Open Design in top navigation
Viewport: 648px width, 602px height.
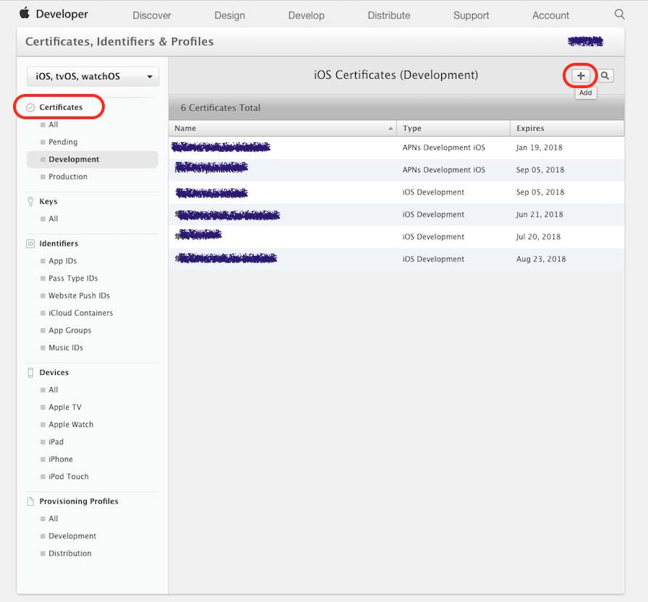coord(229,15)
